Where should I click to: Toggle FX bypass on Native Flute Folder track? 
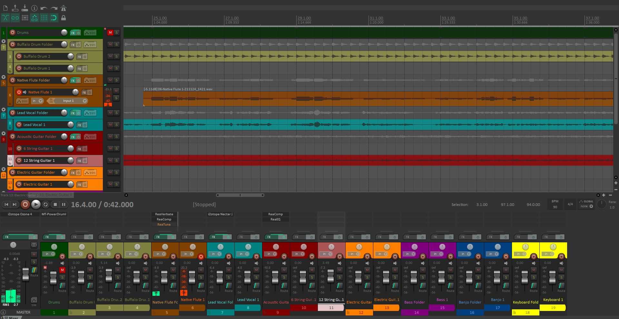tap(78, 81)
